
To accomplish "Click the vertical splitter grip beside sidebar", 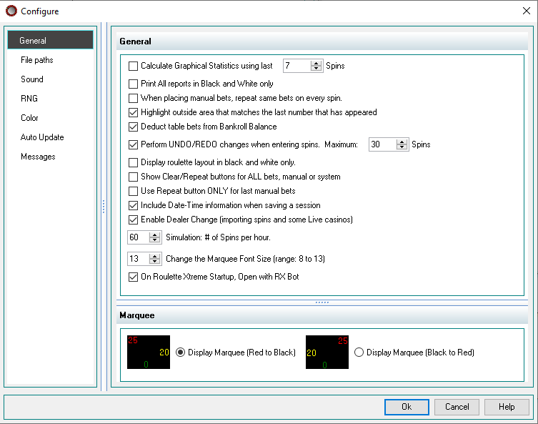I will [x=104, y=207].
